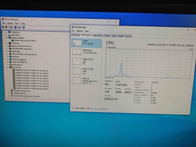This screenshot has width=196, height=147.
Task: Click the Up time value 0:00:22:18
Action: click(x=111, y=99)
